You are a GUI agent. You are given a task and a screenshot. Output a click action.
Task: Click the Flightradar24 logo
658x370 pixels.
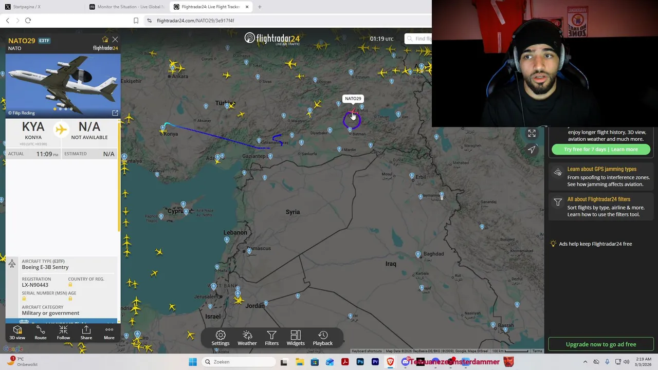(x=271, y=39)
